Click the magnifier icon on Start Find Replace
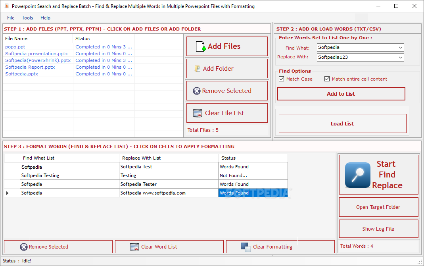 point(358,175)
